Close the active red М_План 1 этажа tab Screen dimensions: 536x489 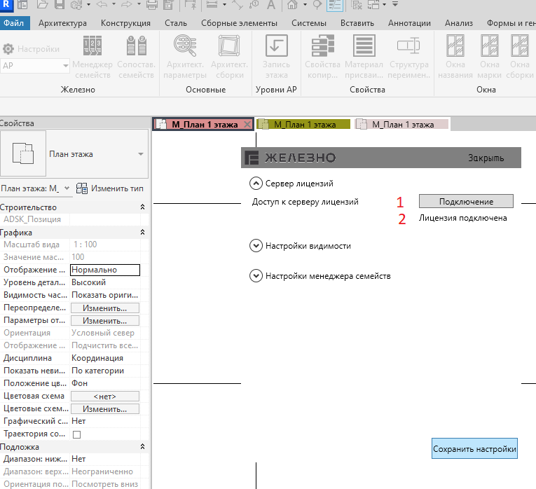tap(247, 125)
